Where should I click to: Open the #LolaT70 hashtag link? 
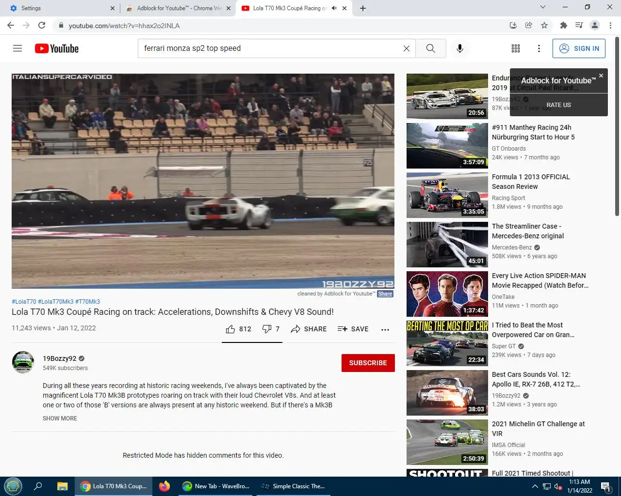pyautogui.click(x=24, y=302)
